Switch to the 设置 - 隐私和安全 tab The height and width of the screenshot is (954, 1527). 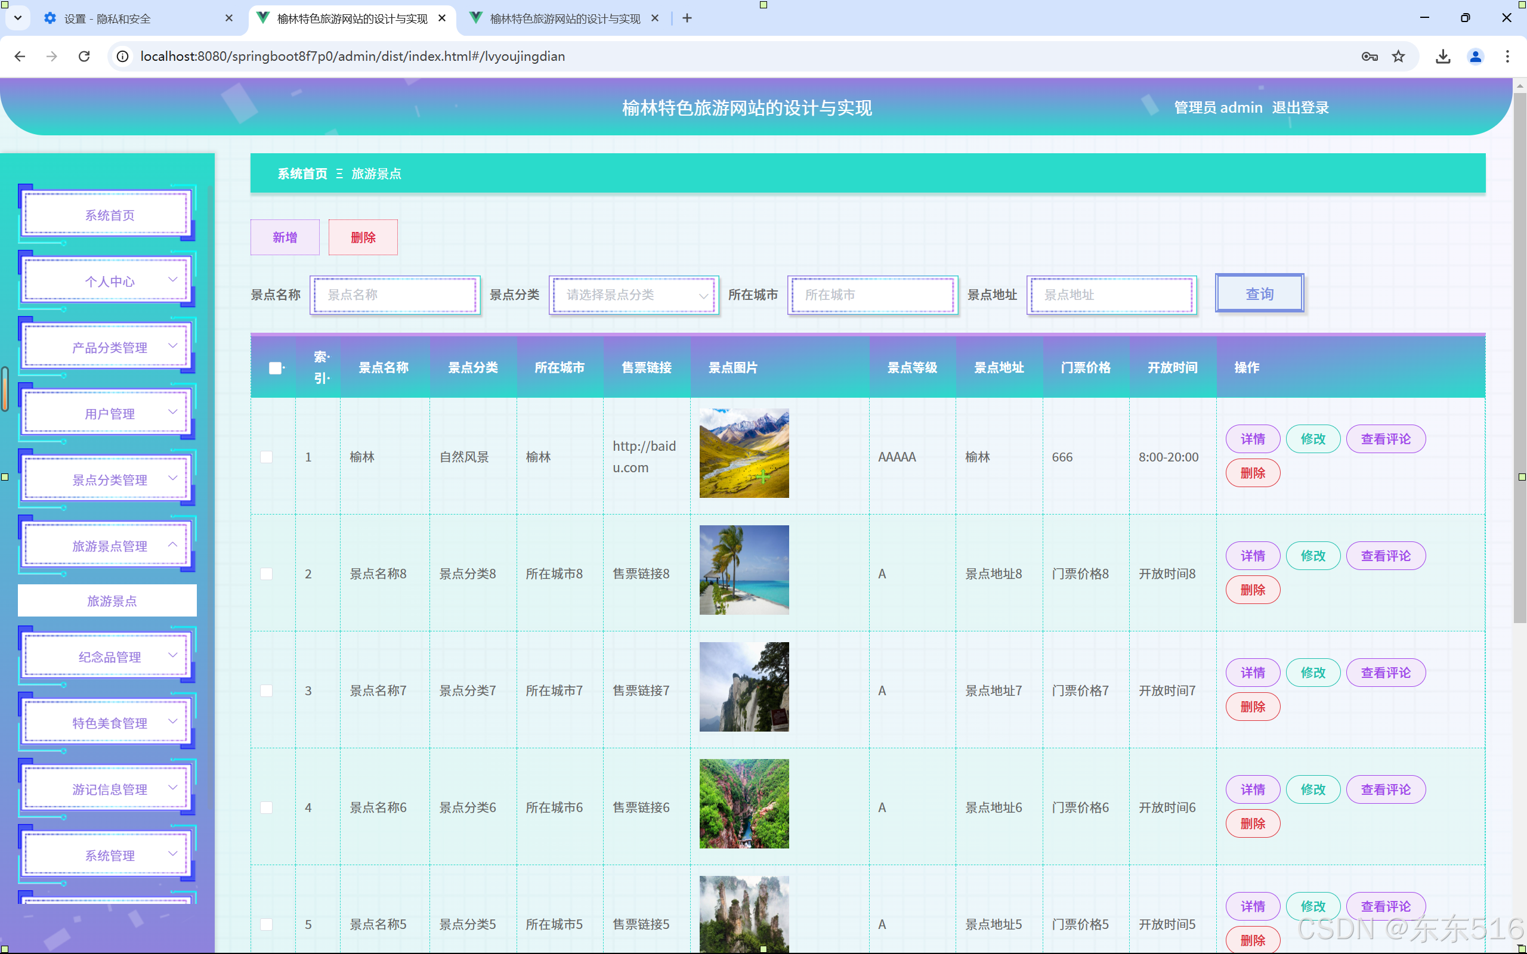pos(107,18)
